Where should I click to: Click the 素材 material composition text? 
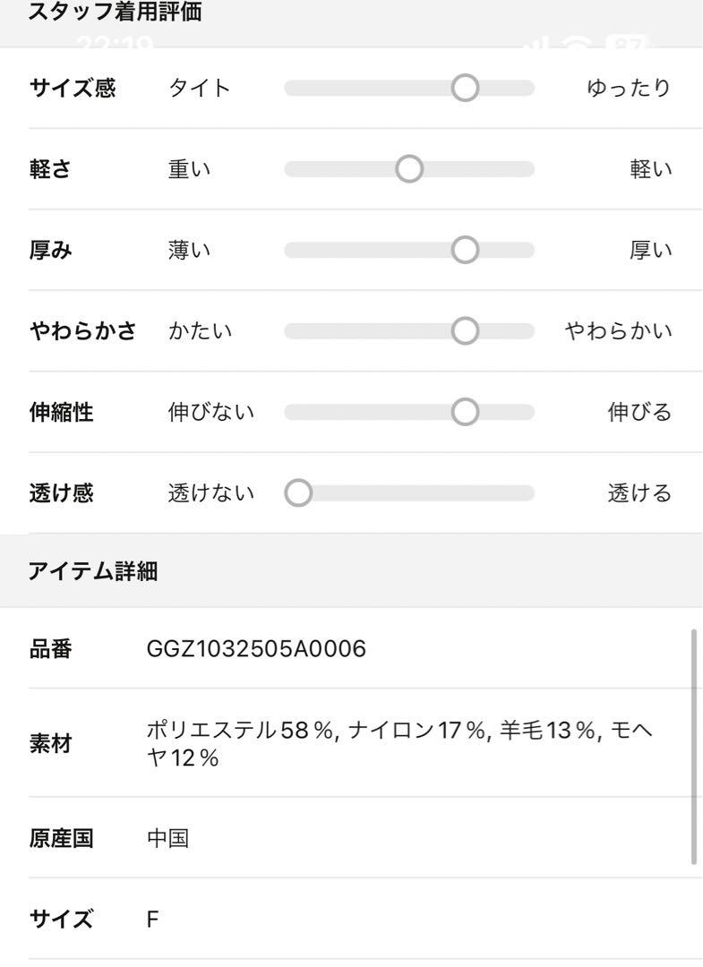pos(399,744)
